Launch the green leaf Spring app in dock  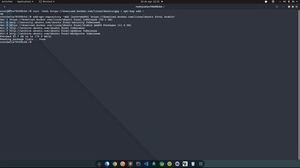tap(162, 164)
